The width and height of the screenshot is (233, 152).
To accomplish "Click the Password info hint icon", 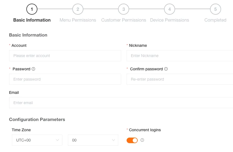I will click(34, 69).
